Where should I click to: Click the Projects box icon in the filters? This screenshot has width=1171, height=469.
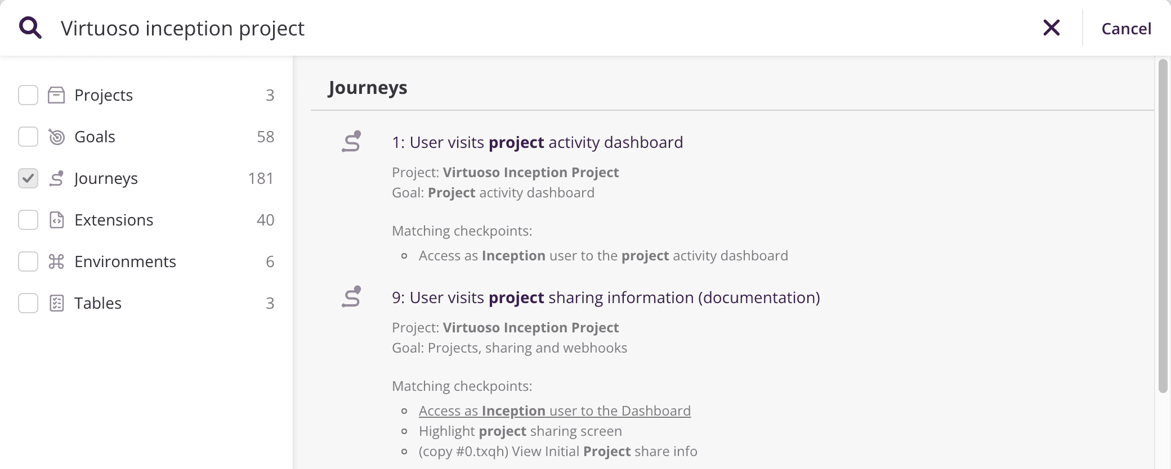click(x=56, y=95)
